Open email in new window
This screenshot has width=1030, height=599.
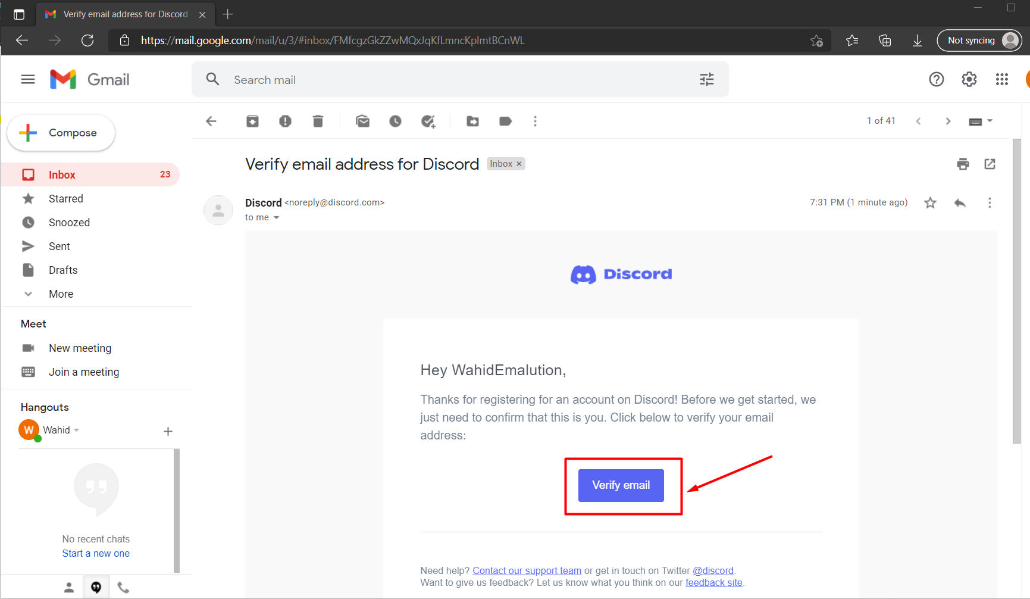click(990, 164)
